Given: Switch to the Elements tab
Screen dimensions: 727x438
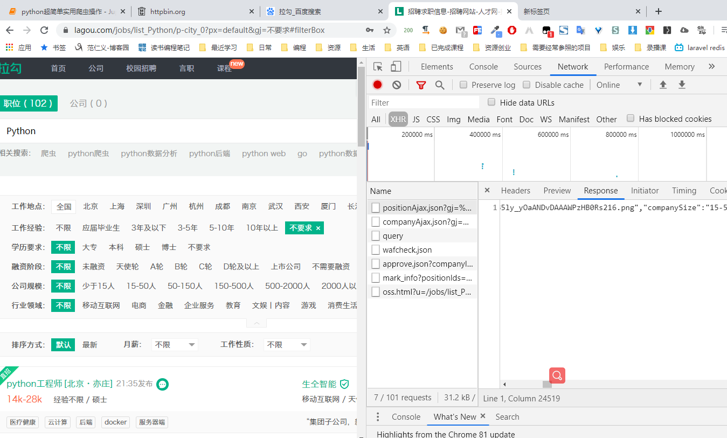Looking at the screenshot, I should 437,67.
